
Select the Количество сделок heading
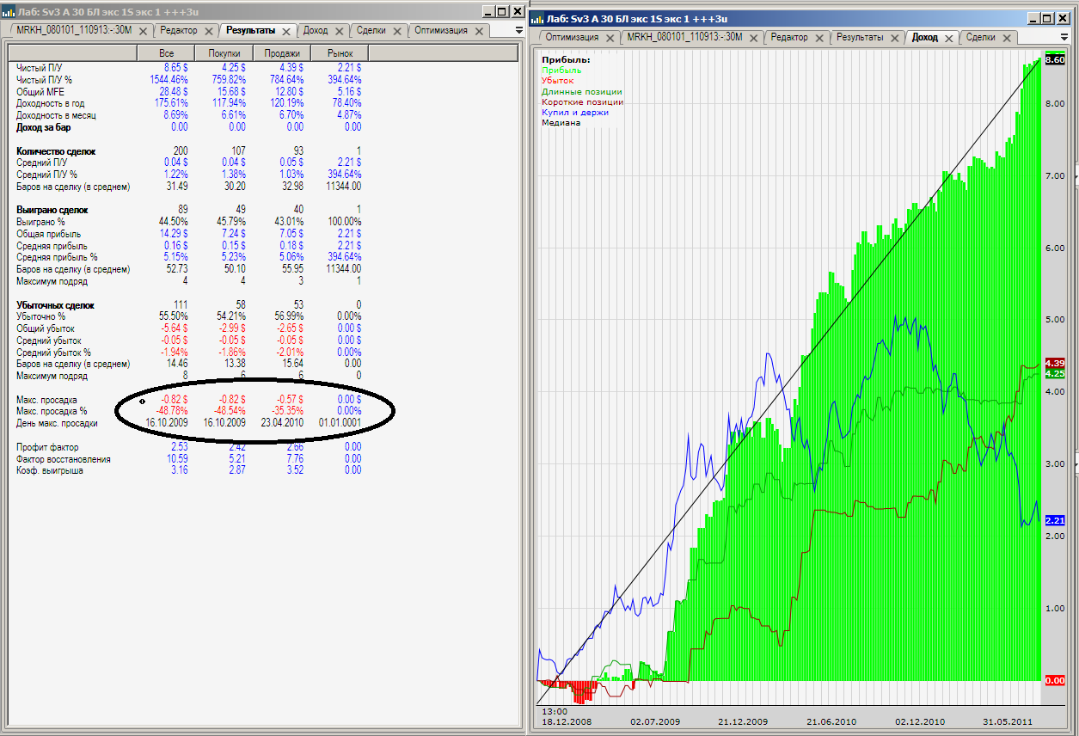[56, 151]
